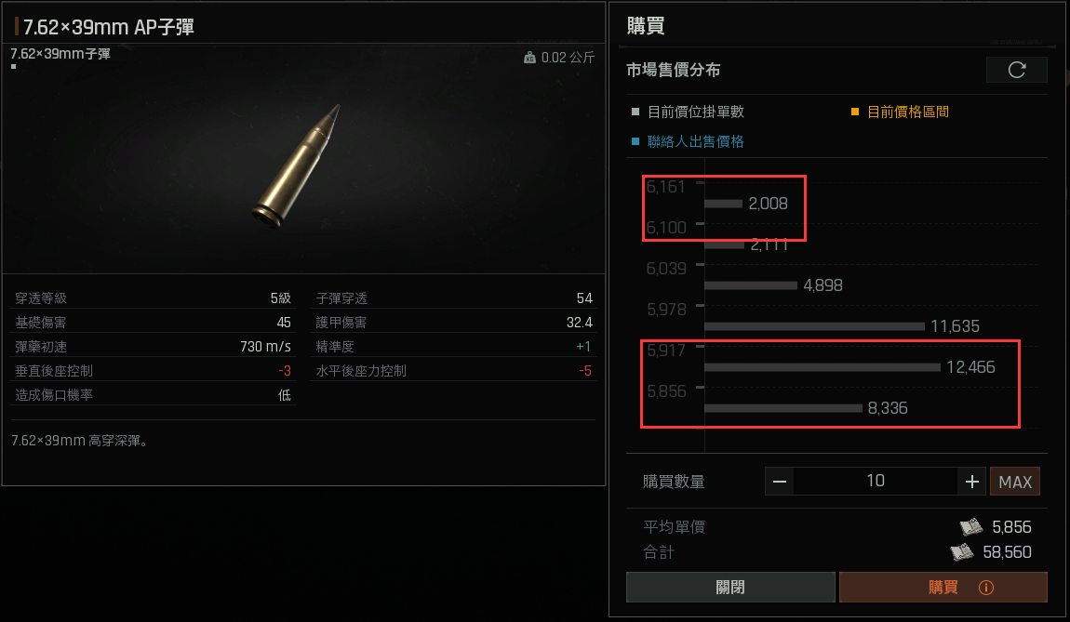Increase purchase quantity with plus button
The height and width of the screenshot is (622, 1070).
tap(971, 482)
